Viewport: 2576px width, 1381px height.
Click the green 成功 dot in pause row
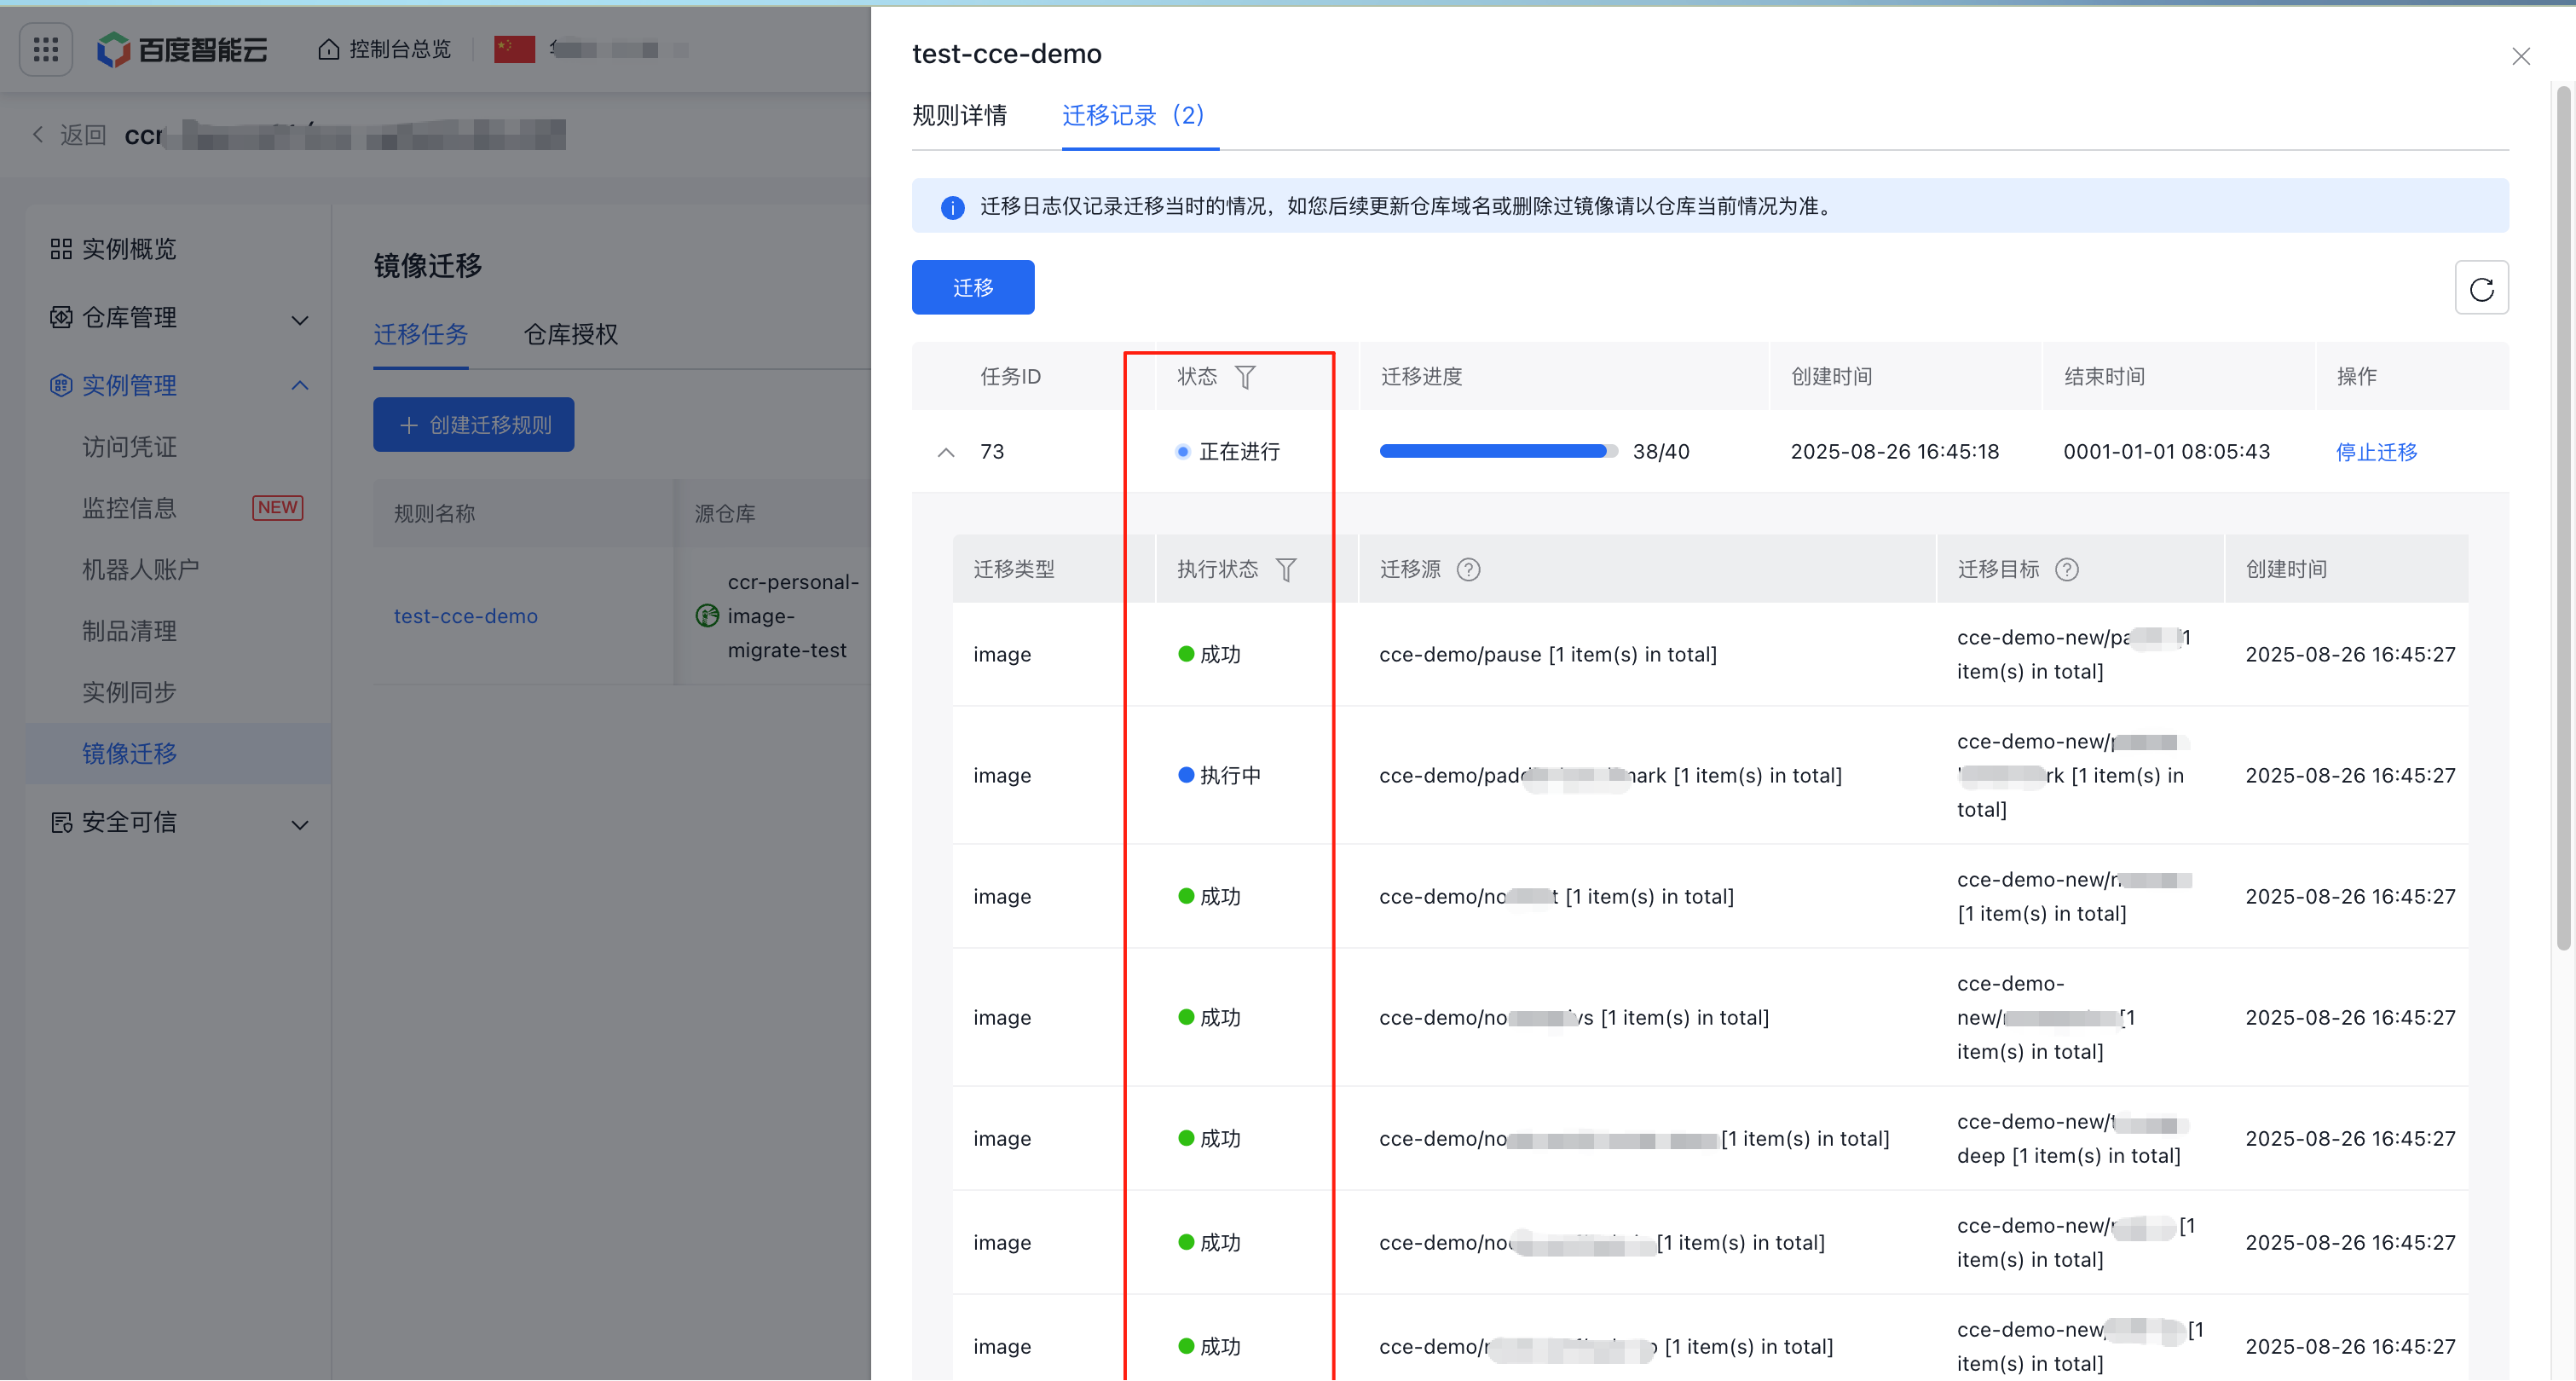[x=1186, y=654]
